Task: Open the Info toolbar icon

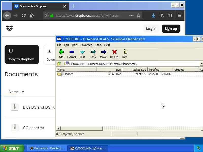Action: tap(125, 54)
